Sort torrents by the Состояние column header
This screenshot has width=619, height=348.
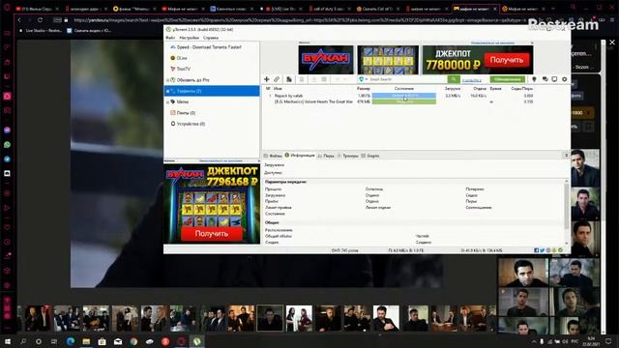click(x=404, y=89)
